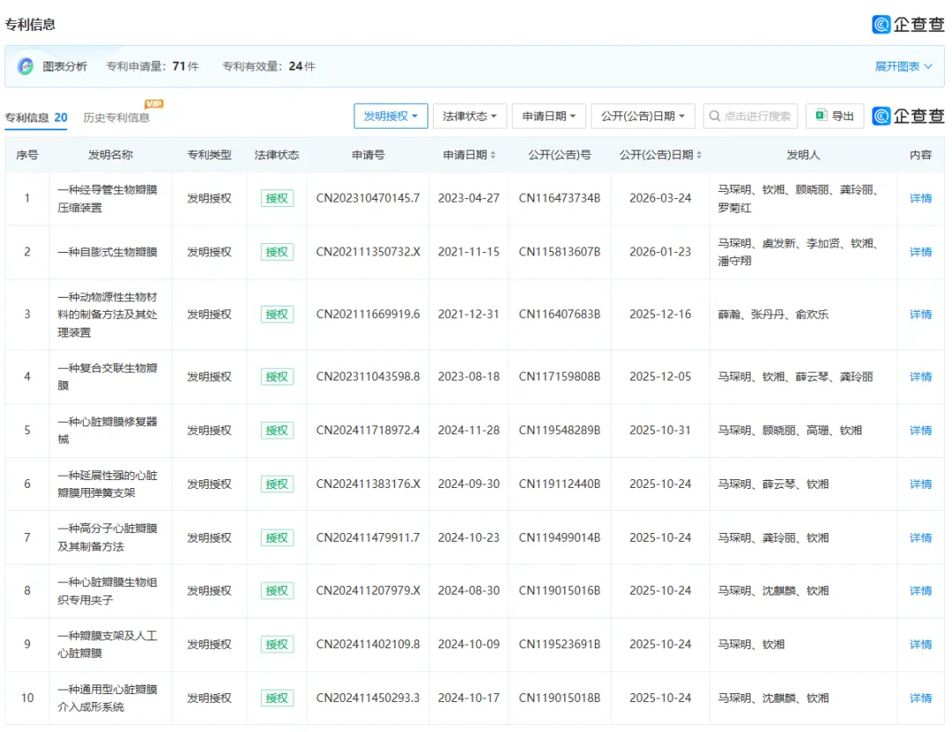Screen dimensions: 952x732
Task: Click application number CN202411718972.4
Action: coord(368,431)
